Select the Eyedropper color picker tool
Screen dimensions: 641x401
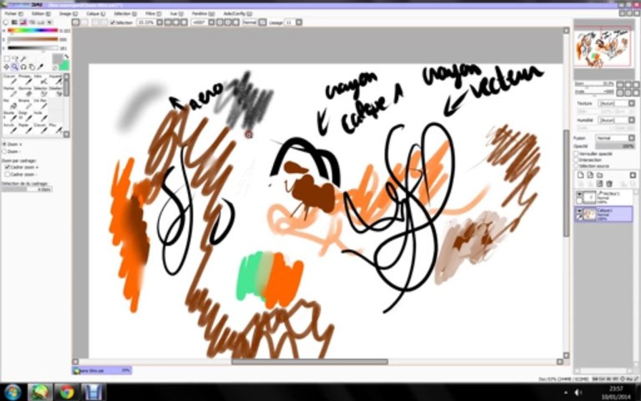41,67
